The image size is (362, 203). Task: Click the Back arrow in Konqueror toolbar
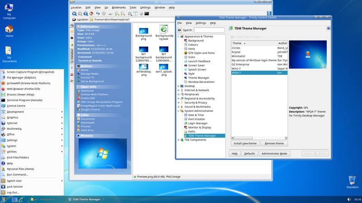74,14
